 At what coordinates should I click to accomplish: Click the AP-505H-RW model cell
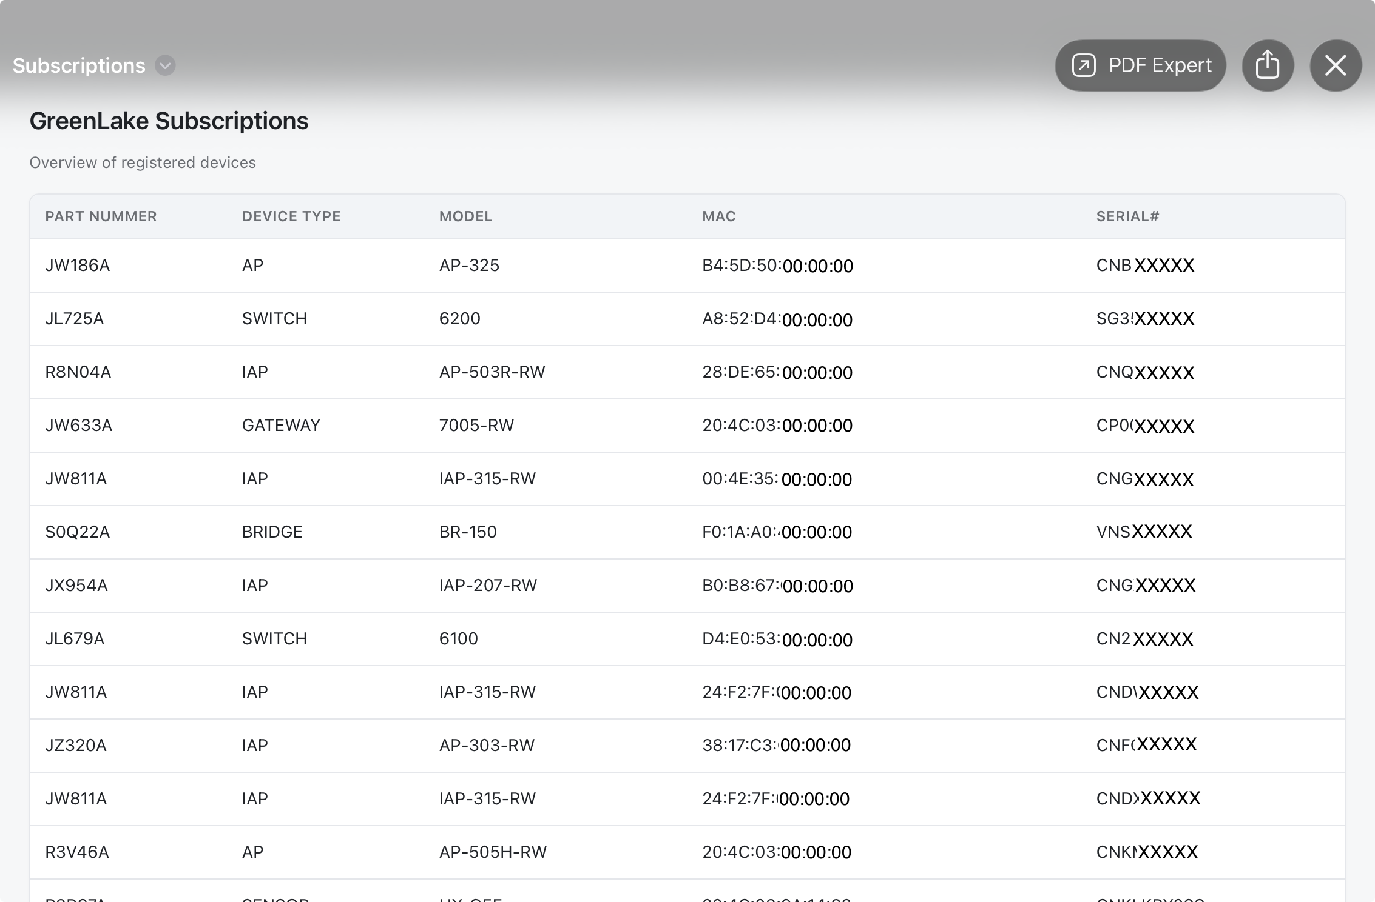click(493, 852)
